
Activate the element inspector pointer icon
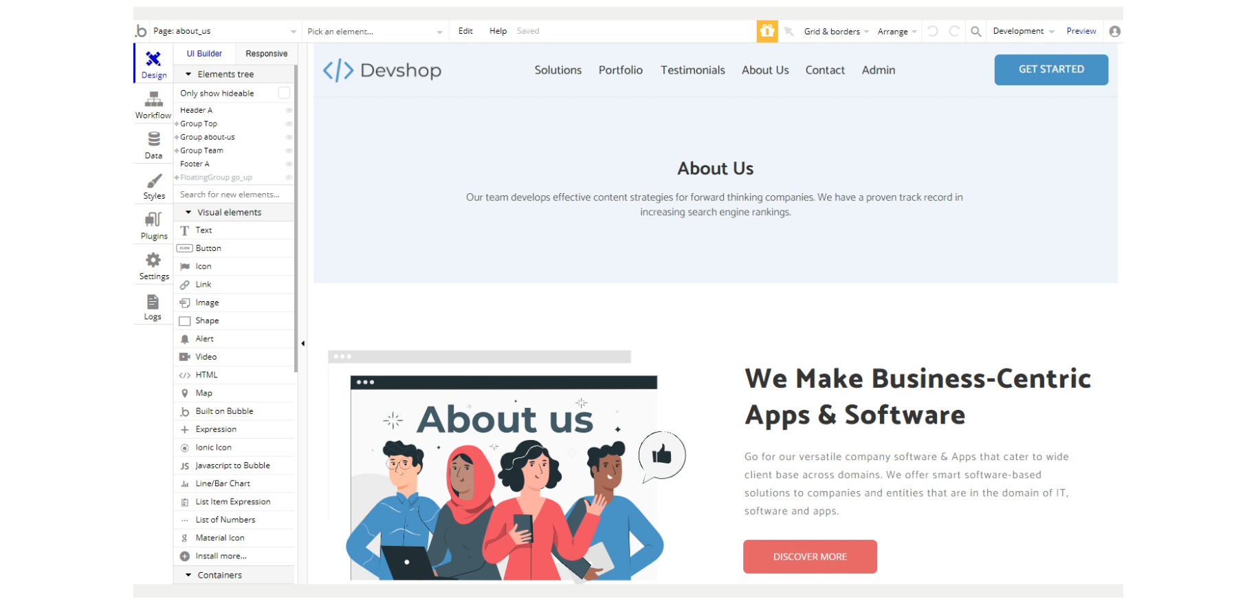tap(788, 31)
